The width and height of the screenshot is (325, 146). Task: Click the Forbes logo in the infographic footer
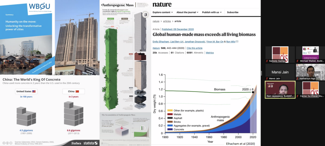tap(76, 143)
